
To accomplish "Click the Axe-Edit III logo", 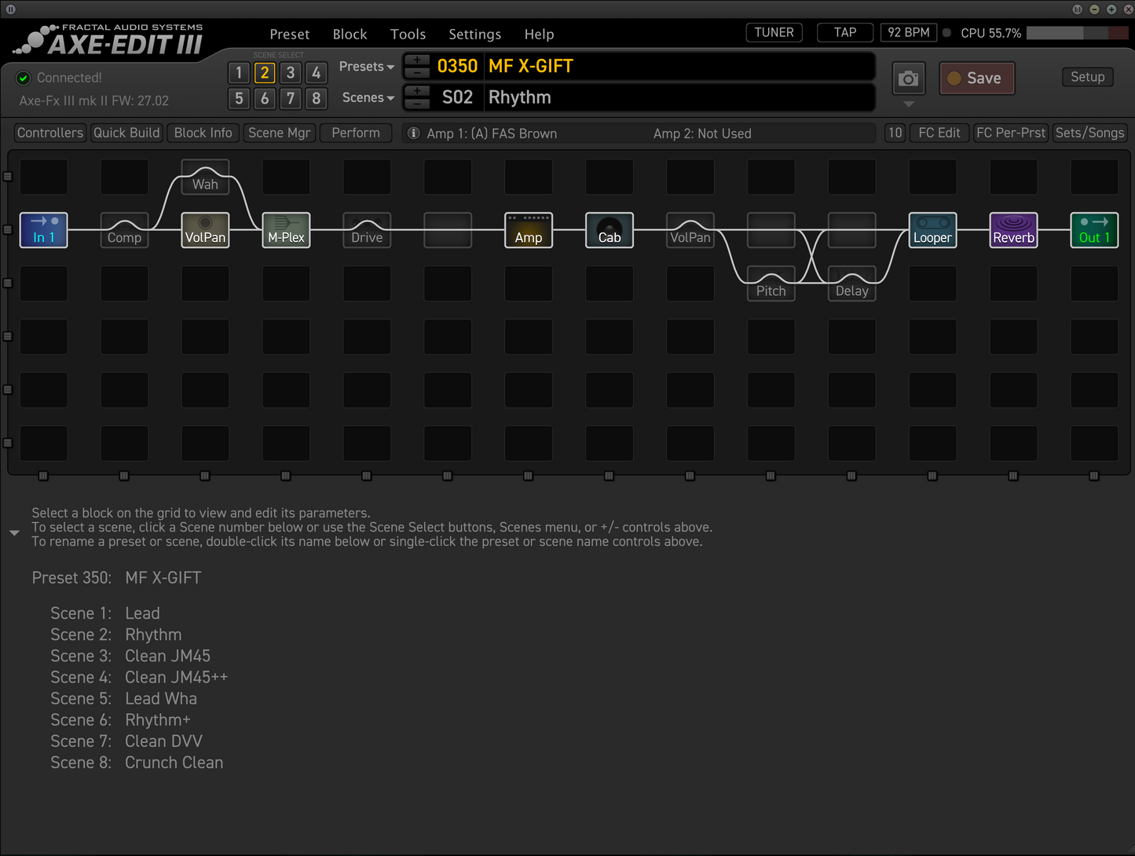I will click(110, 39).
